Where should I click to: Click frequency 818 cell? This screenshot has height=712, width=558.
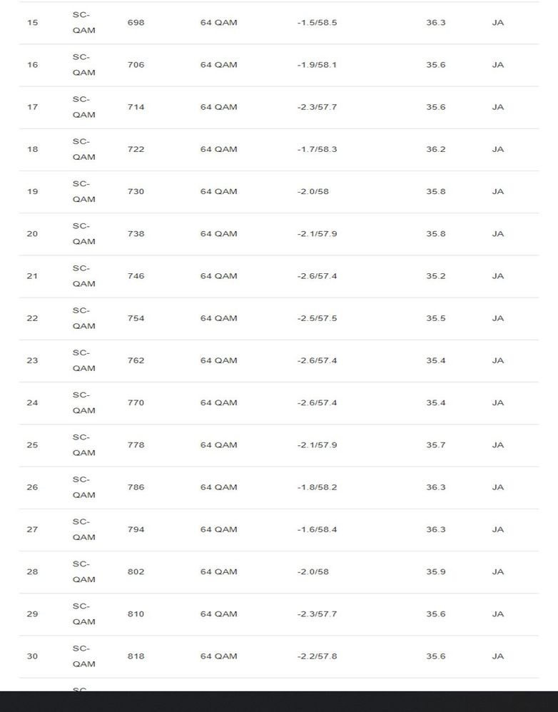point(136,656)
